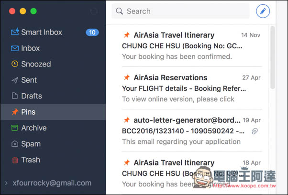Click the Trash bin icon
The image size is (288, 195).
click(x=15, y=160)
